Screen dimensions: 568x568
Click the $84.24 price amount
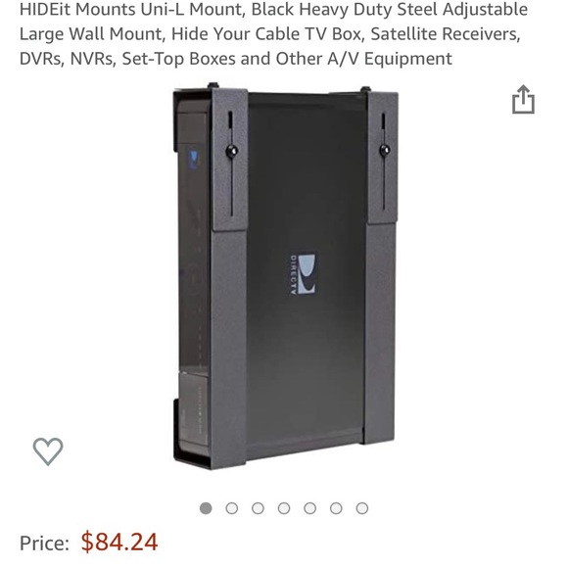click(x=119, y=542)
